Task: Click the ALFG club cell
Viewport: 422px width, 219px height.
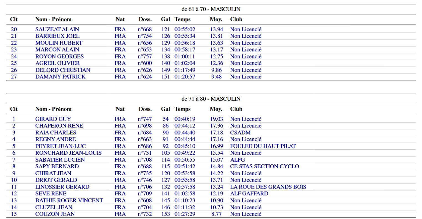Action: click(x=238, y=160)
